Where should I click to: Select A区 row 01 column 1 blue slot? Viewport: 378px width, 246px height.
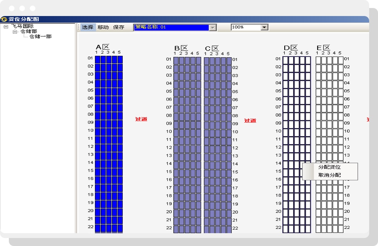[98, 59]
